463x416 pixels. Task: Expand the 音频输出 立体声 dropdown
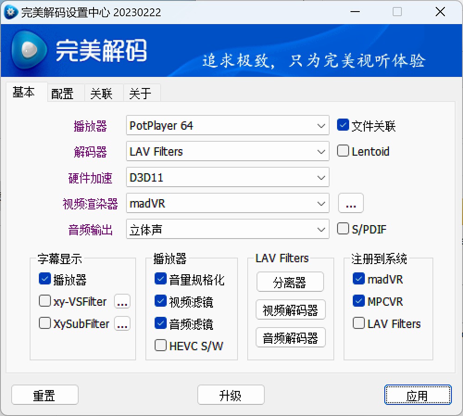coord(227,229)
